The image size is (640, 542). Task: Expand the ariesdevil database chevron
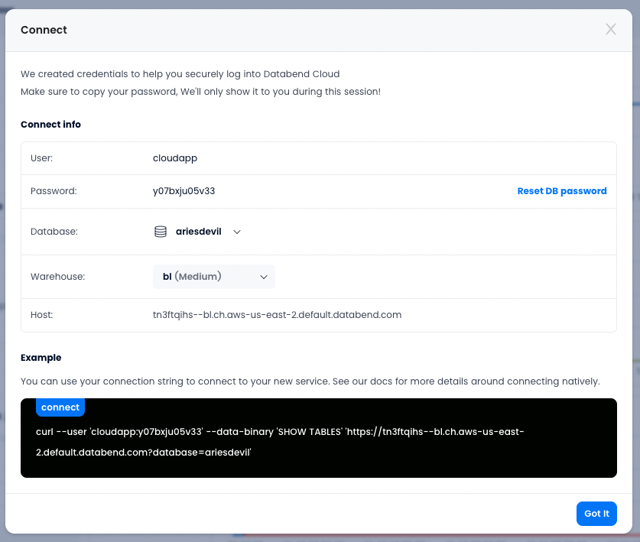point(237,232)
